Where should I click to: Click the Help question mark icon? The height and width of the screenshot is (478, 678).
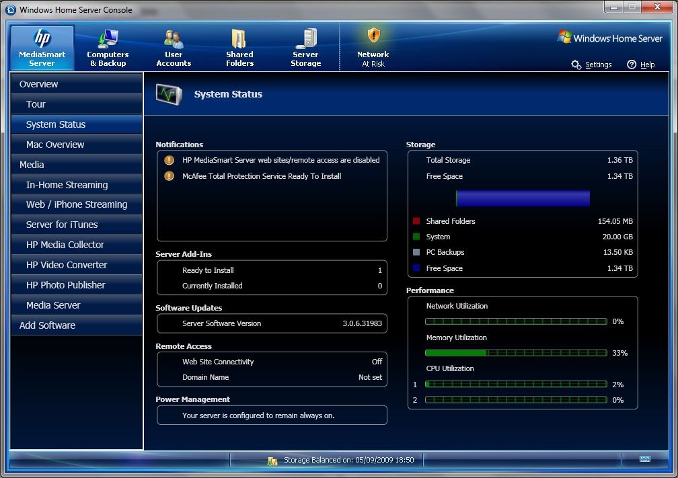pos(632,65)
